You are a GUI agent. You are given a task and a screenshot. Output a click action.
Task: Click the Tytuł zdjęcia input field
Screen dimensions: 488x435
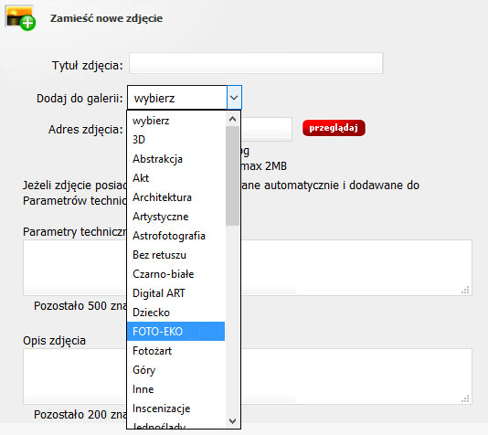pyautogui.click(x=256, y=63)
